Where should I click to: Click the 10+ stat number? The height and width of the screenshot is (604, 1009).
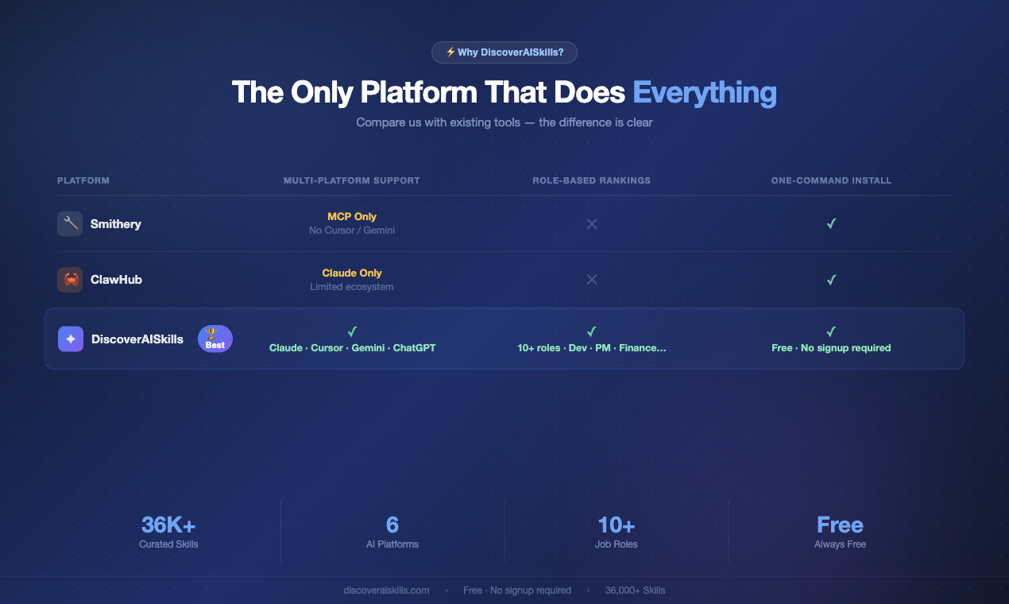[617, 525]
